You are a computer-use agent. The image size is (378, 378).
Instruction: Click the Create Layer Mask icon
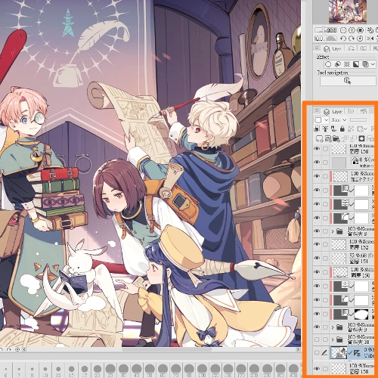pyautogui.click(x=361, y=138)
